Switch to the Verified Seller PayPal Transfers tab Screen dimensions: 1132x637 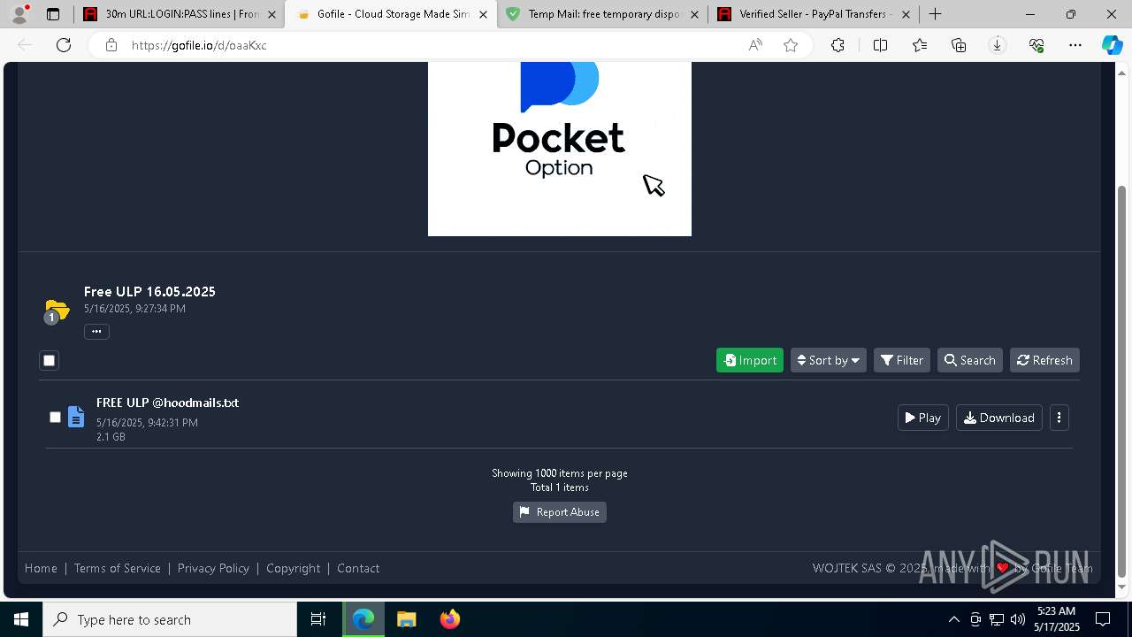click(814, 14)
